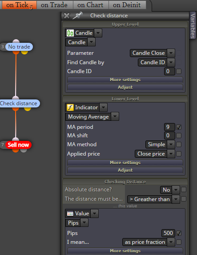This screenshot has height=255, width=197.
Task: Open the Greather than comparison dropdown
Action: [176, 199]
